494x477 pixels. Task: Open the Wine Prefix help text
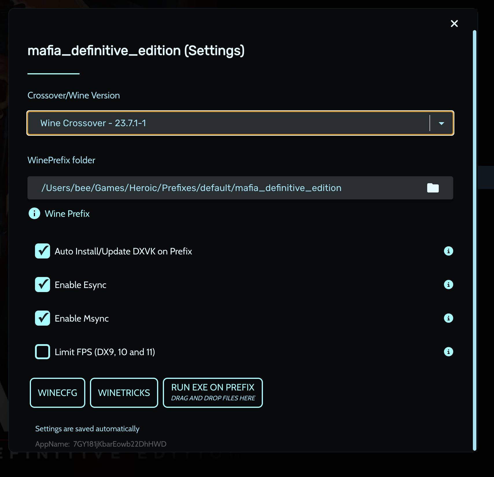(67, 214)
